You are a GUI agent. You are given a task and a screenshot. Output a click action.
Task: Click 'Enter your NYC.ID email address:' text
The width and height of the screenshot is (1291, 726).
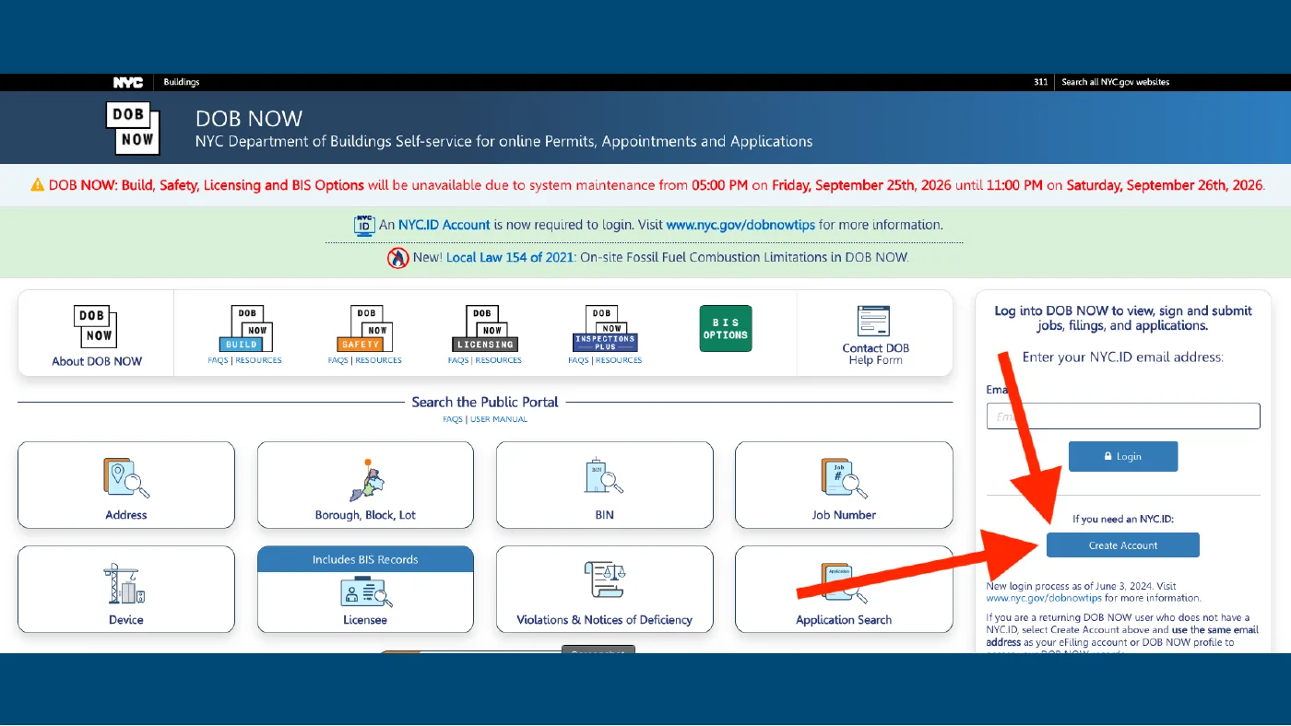tap(1123, 357)
